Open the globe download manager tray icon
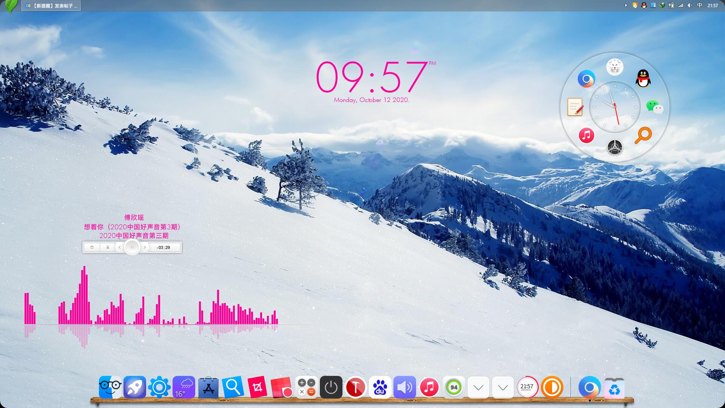The image size is (725, 408). (x=662, y=5)
